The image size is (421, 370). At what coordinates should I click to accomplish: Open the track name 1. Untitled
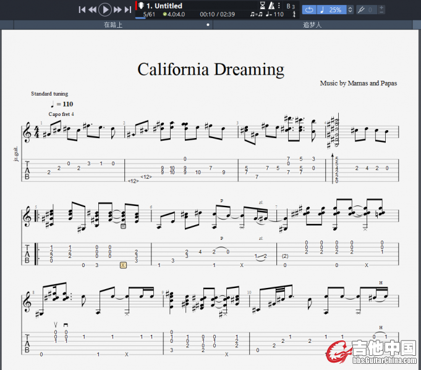coord(164,6)
